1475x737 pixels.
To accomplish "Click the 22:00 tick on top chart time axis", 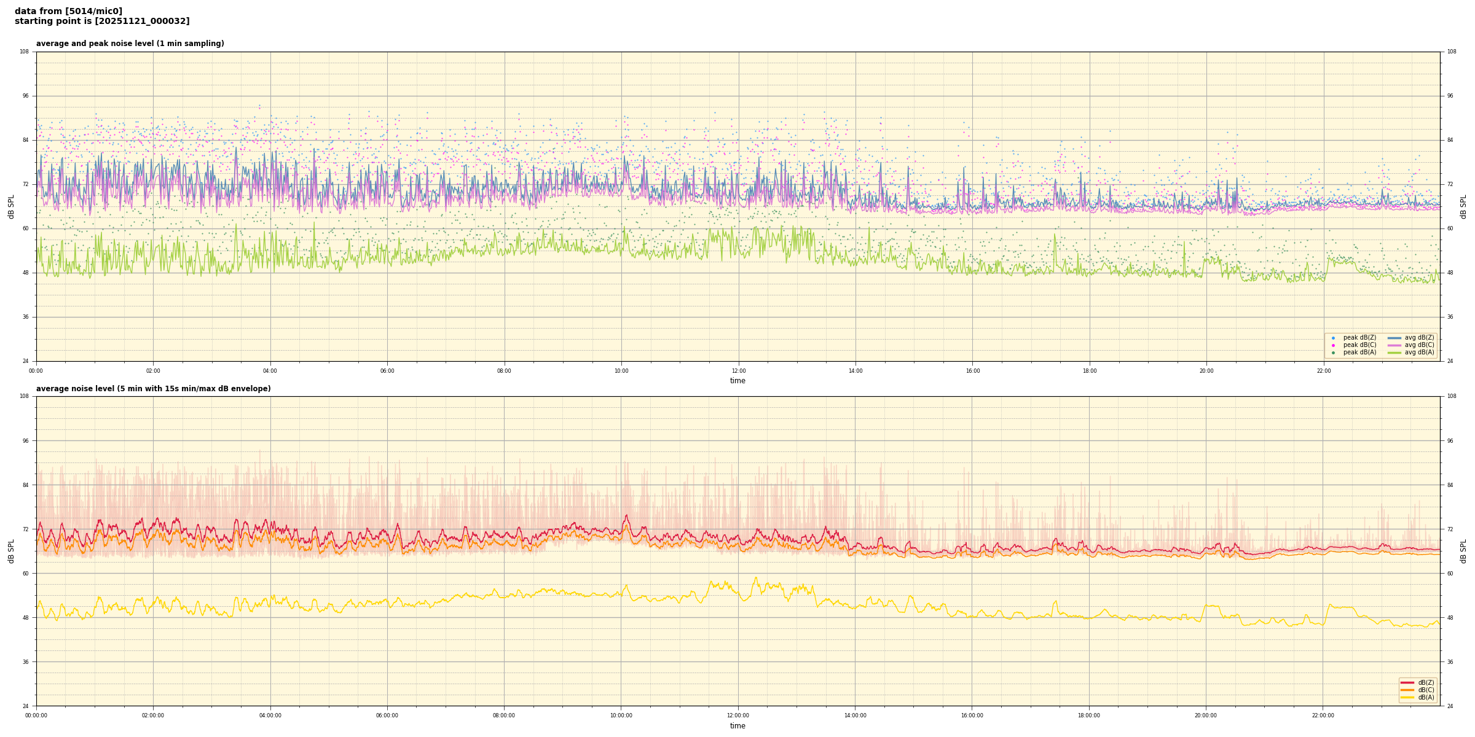I will pyautogui.click(x=1323, y=371).
